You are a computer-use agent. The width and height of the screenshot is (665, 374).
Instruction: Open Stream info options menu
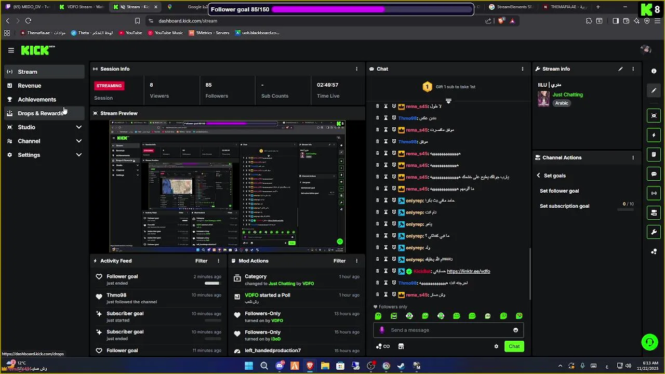633,69
